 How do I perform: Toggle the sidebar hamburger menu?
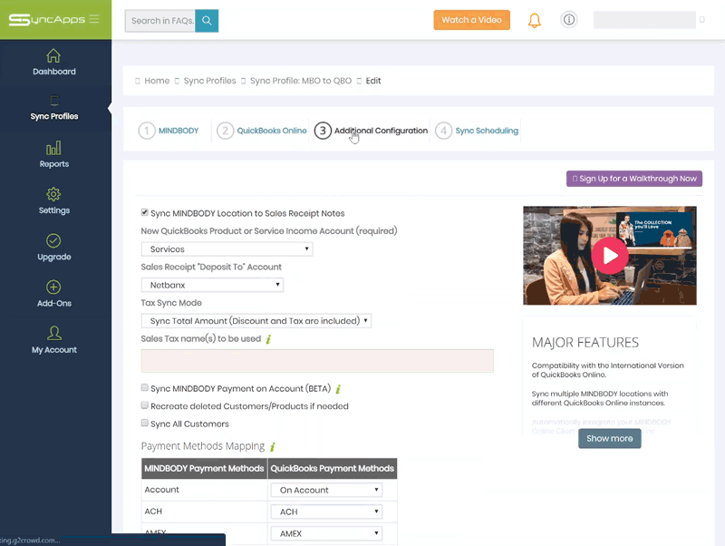click(x=94, y=19)
